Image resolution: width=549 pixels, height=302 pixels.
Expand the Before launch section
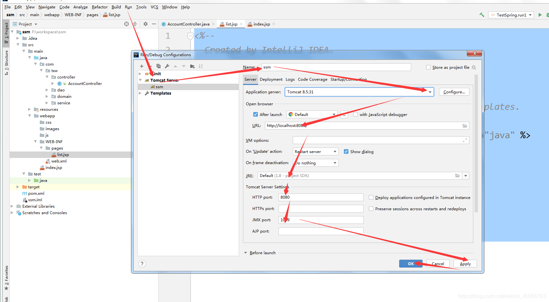[246, 253]
